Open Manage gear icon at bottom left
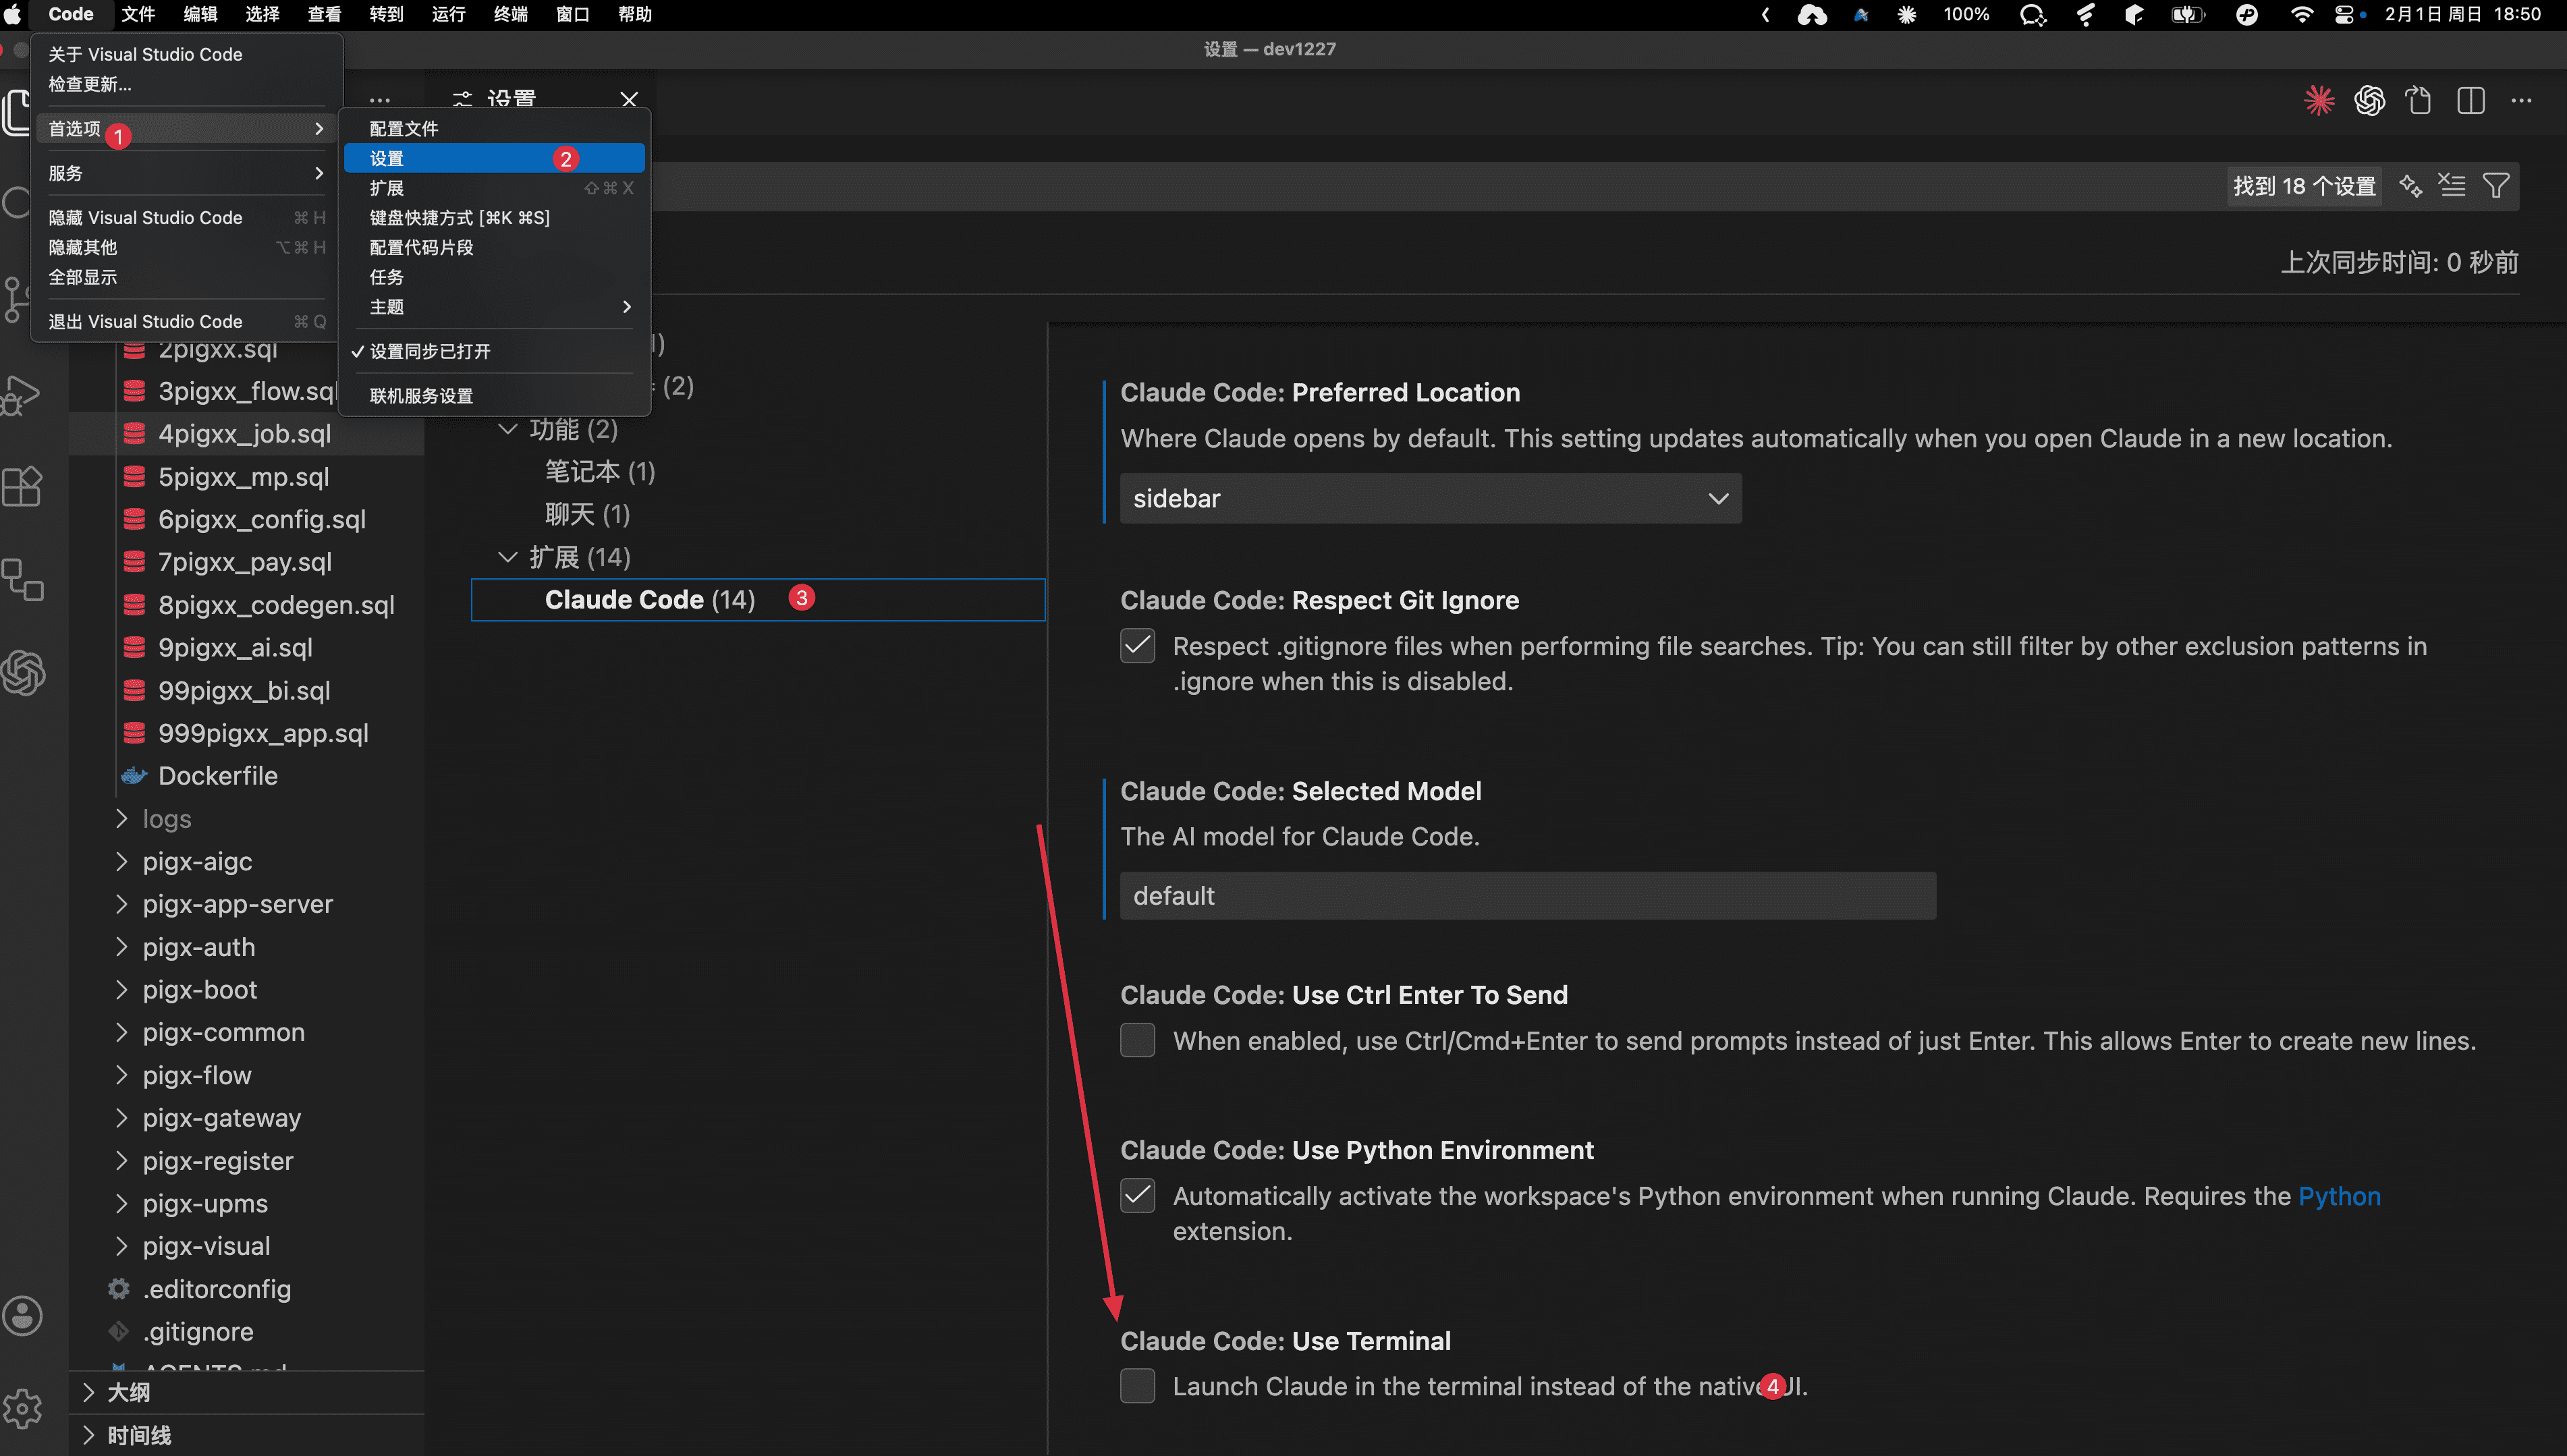 click(x=22, y=1410)
